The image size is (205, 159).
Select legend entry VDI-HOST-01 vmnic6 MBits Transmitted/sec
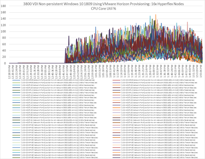click(155, 123)
